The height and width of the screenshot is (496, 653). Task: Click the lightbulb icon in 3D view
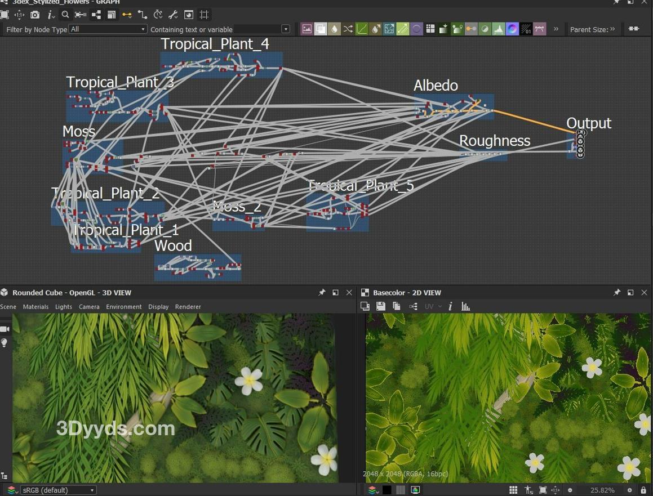5,343
